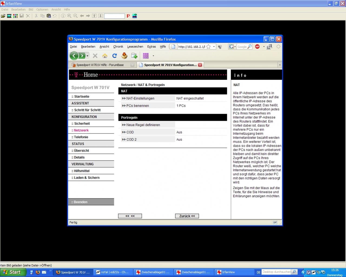Click the Firefox home house icon

pyautogui.click(x=105, y=56)
